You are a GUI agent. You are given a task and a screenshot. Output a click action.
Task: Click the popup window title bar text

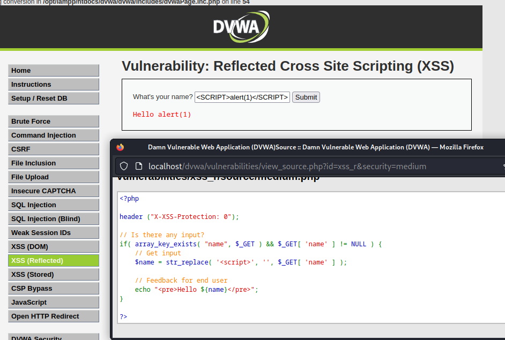coord(316,147)
